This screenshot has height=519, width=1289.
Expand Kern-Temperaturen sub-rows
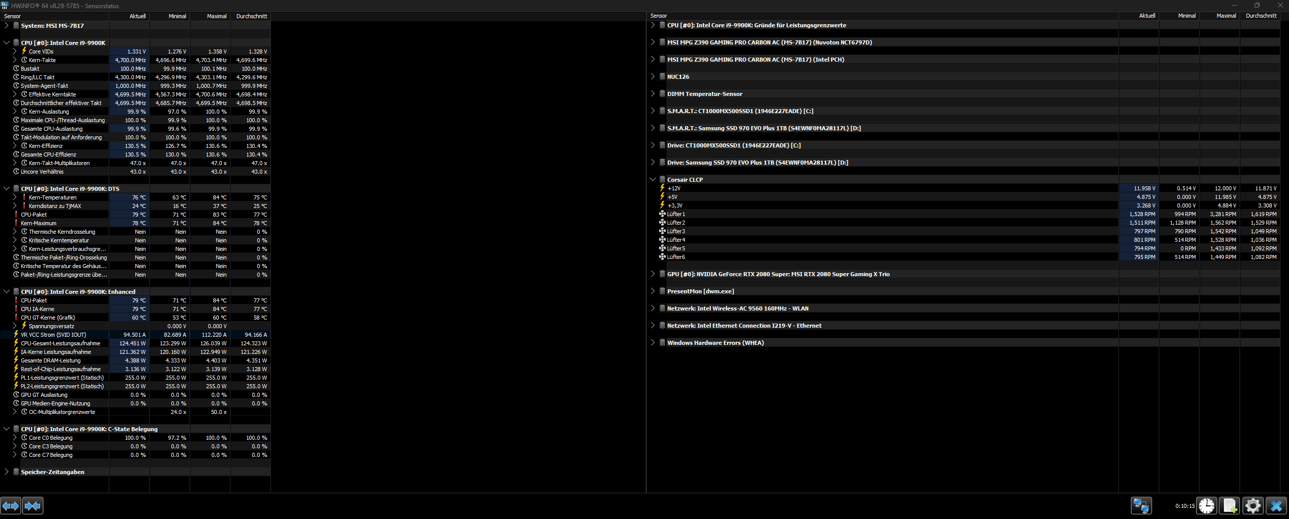(x=15, y=197)
